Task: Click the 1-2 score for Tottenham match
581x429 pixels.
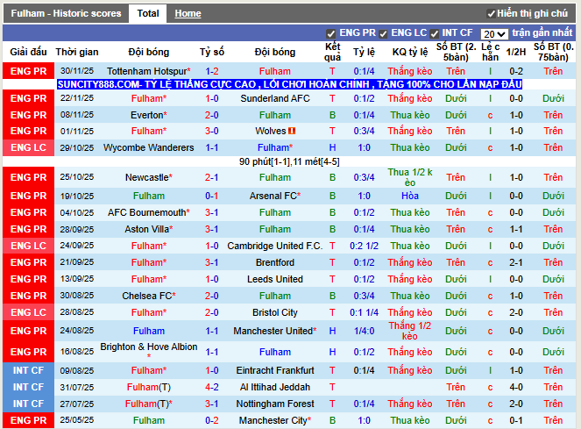Action: click(x=212, y=71)
